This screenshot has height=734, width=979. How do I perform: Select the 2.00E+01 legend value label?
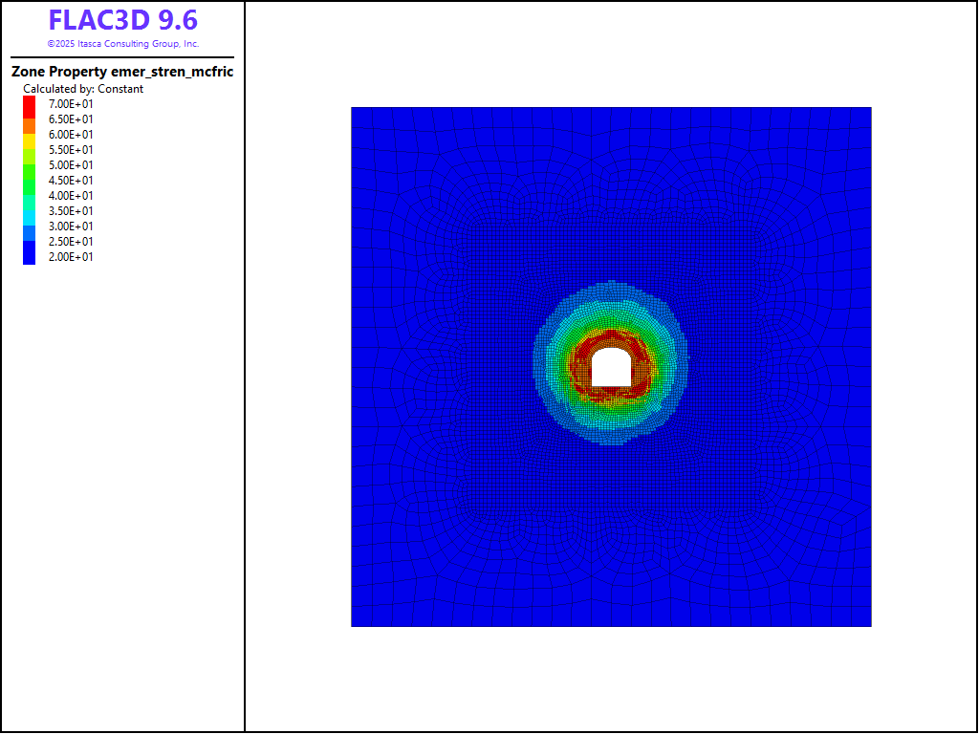(x=72, y=257)
